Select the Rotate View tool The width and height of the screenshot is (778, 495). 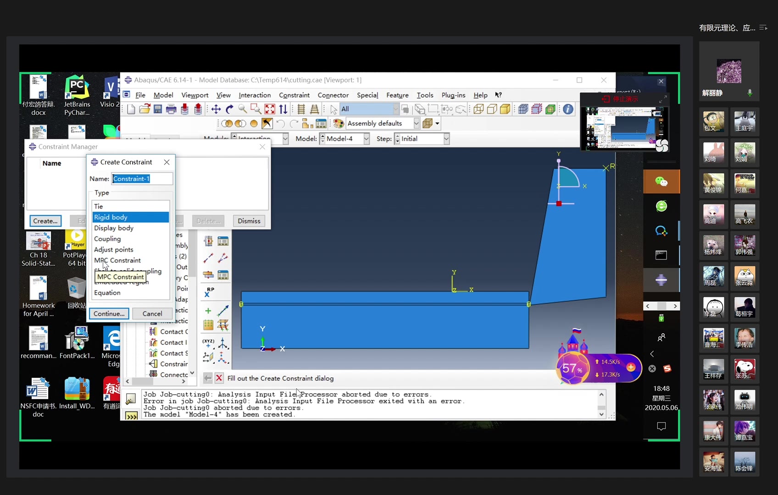(229, 109)
